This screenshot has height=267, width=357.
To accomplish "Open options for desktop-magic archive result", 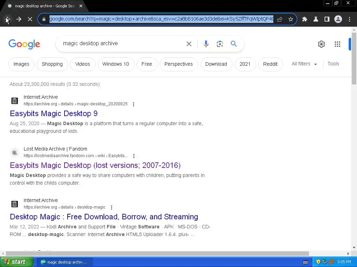I will [x=112, y=207].
